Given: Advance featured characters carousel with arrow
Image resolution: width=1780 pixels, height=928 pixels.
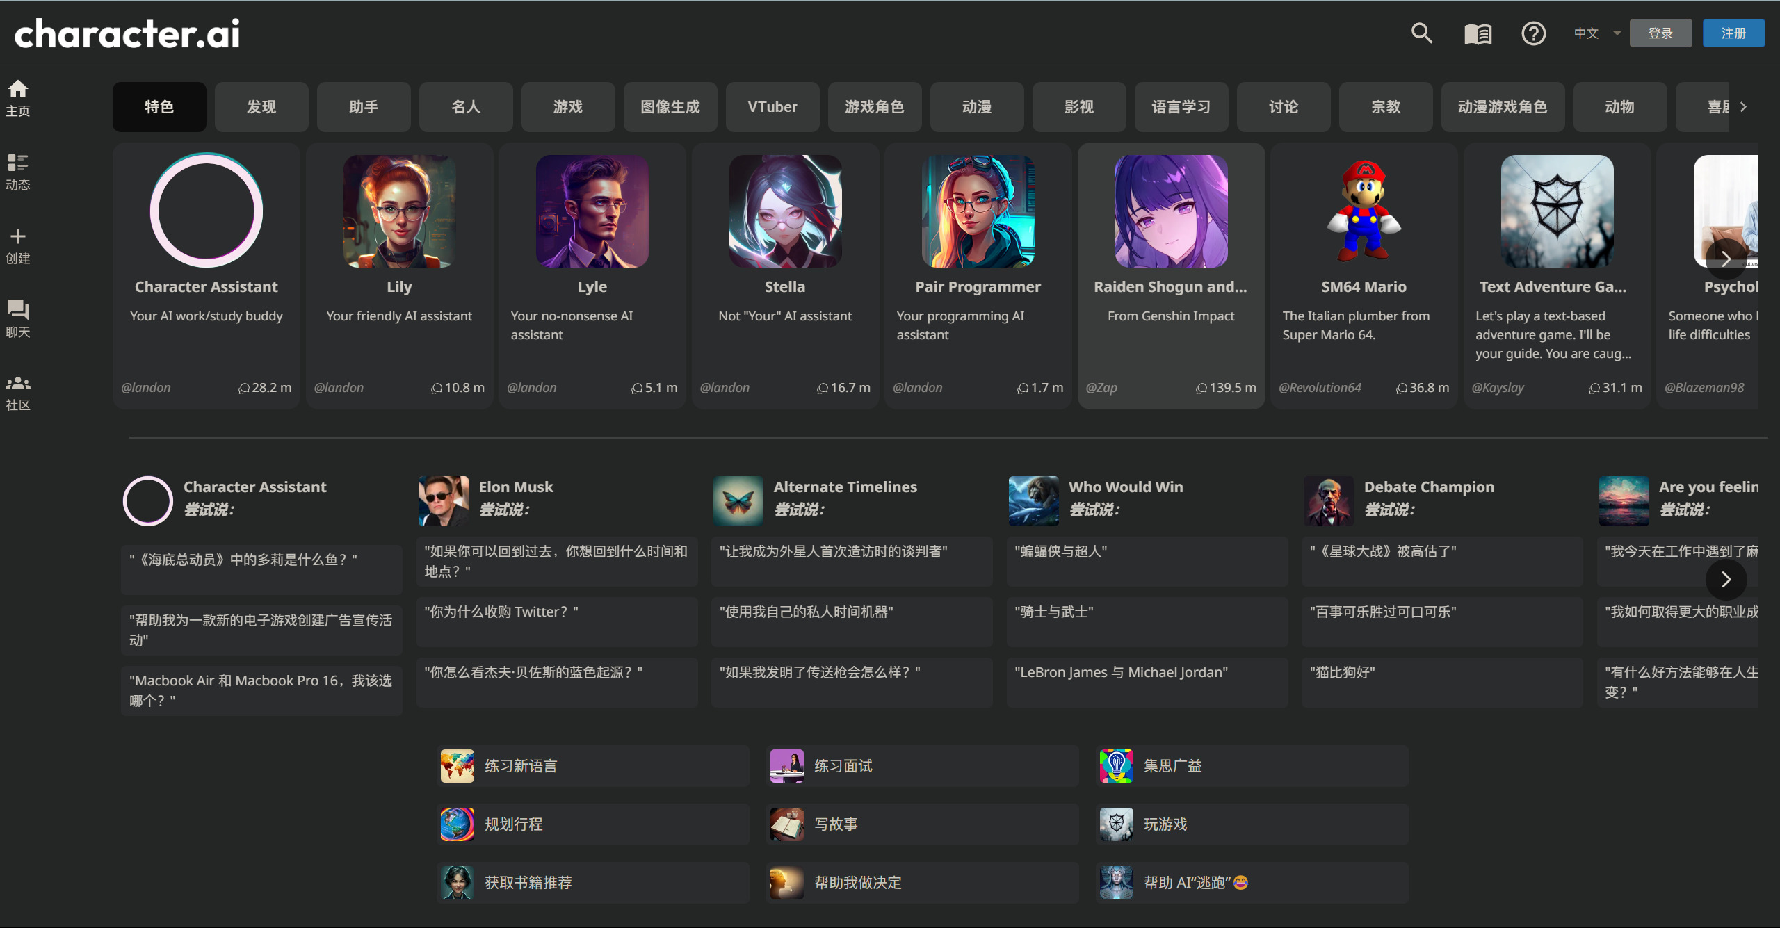Looking at the screenshot, I should (1726, 259).
